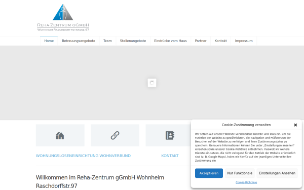Open Wohnungsloseneinrichtung link

tap(67, 156)
